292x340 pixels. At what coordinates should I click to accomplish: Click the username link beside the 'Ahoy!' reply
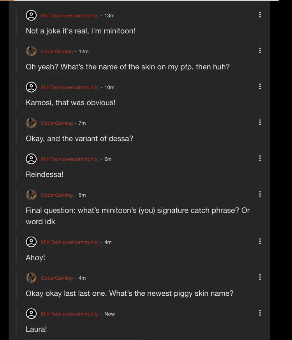(69, 242)
